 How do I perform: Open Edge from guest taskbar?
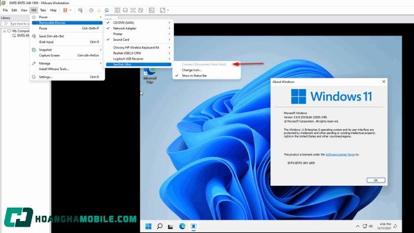click(182, 226)
